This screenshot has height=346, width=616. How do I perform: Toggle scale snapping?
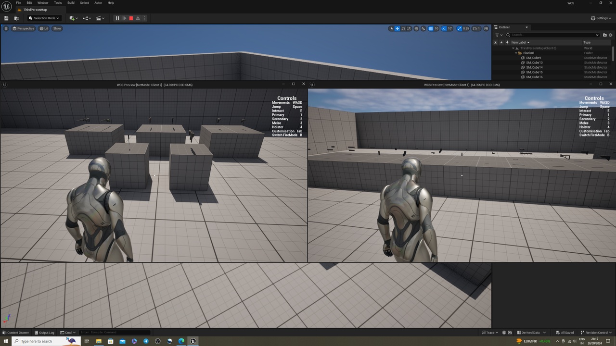click(460, 28)
